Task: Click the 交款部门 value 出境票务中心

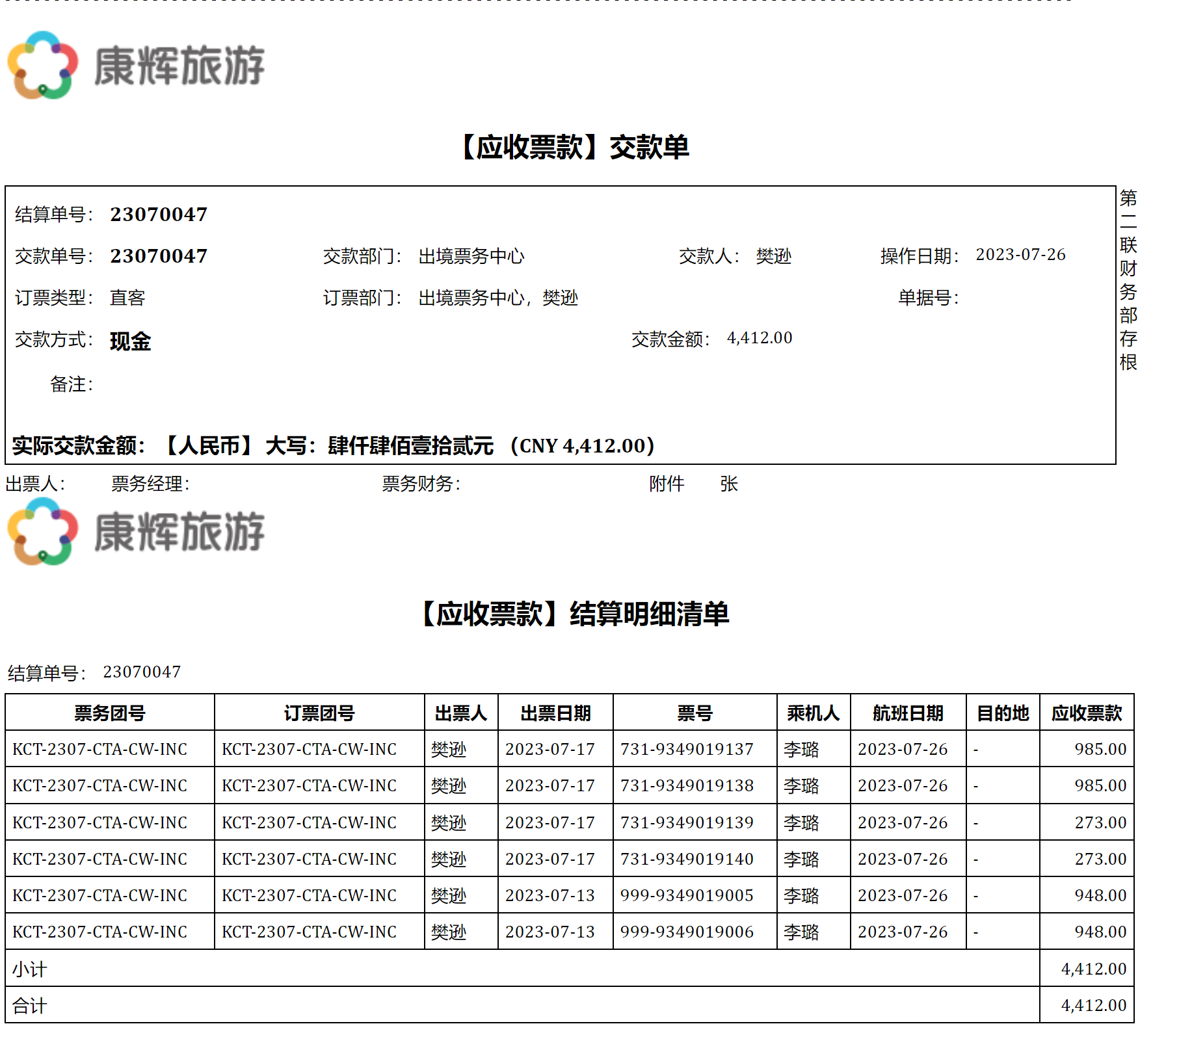Action: point(471,256)
